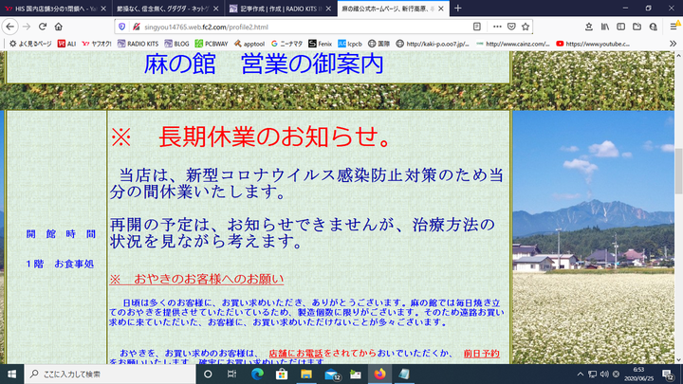Open Cortana circle on taskbar
The height and width of the screenshot is (384, 683).
[x=208, y=374]
